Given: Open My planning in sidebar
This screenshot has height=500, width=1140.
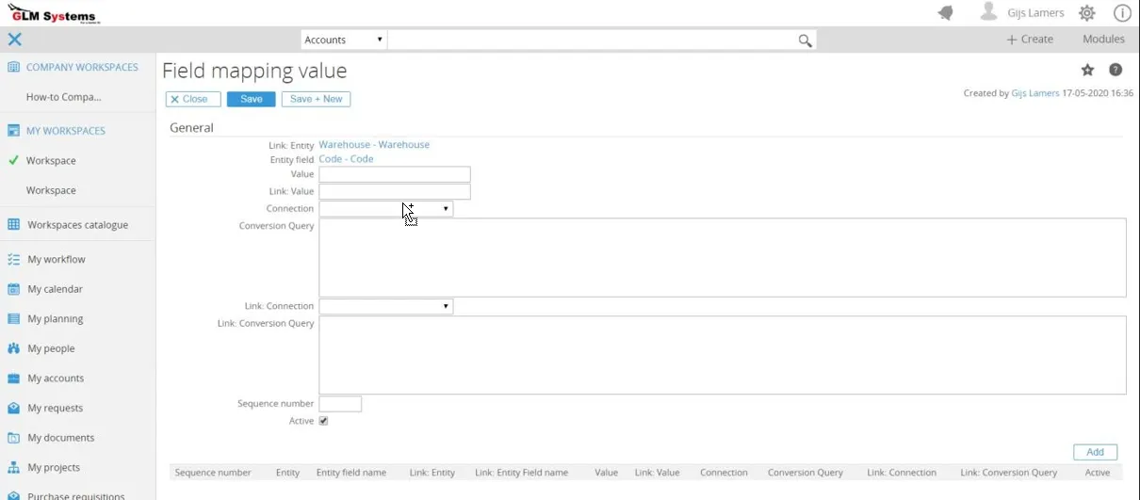Looking at the screenshot, I should [x=55, y=319].
